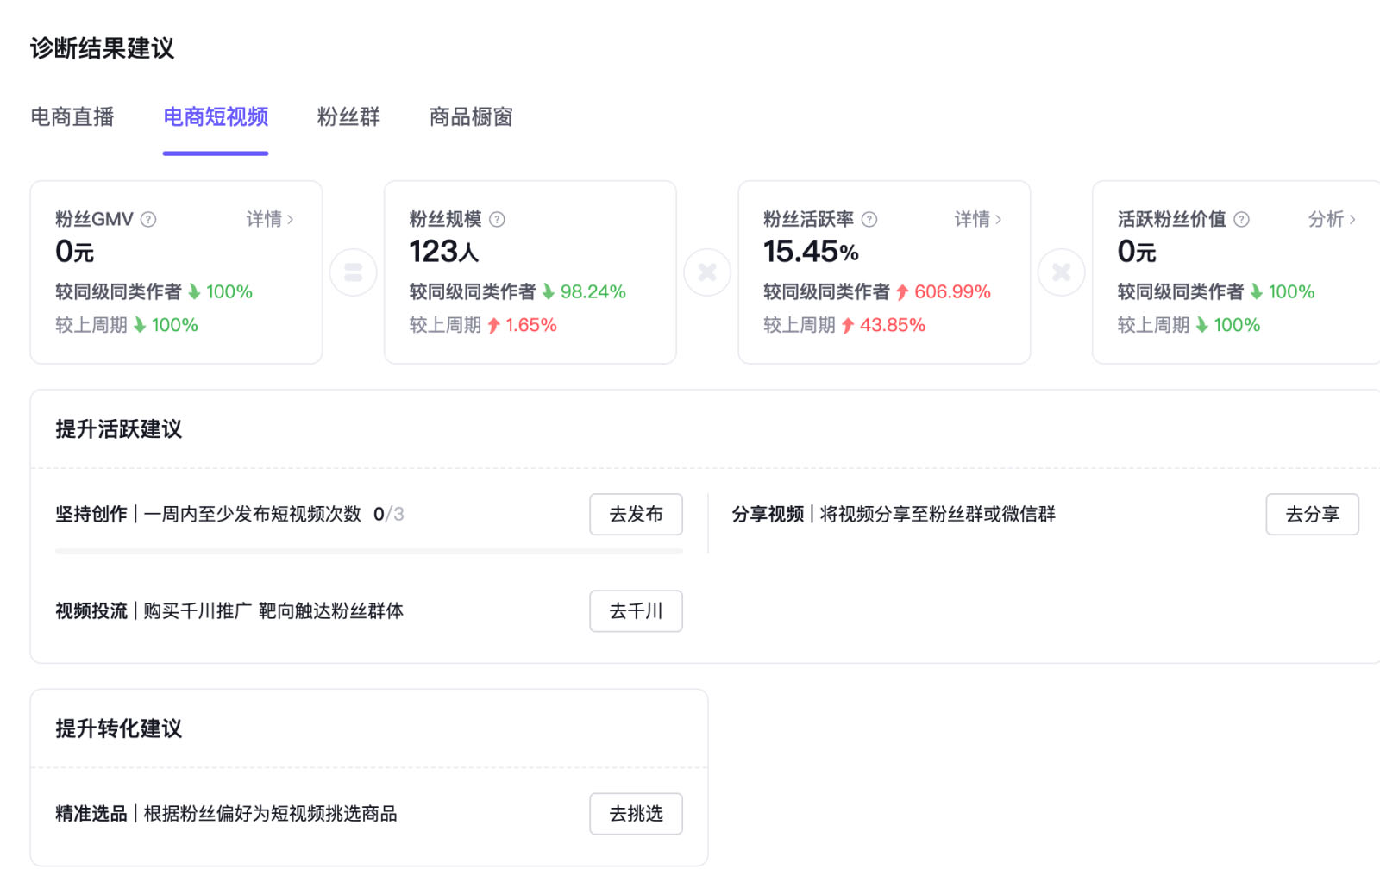Click help icon next to 粉丝GMV

pyautogui.click(x=148, y=220)
